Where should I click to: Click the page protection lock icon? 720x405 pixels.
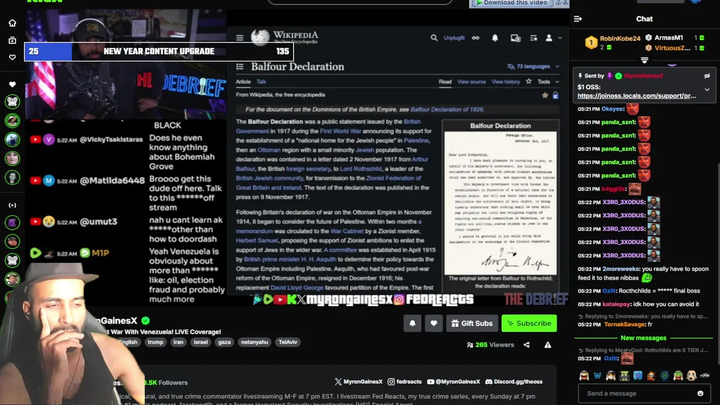pos(555,96)
